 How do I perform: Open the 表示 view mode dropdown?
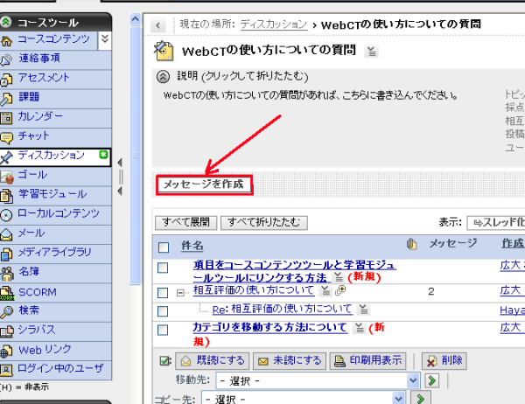[496, 223]
